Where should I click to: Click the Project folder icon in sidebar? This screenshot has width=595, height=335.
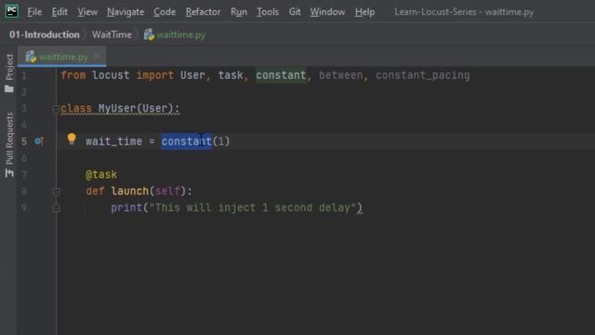(x=9, y=89)
